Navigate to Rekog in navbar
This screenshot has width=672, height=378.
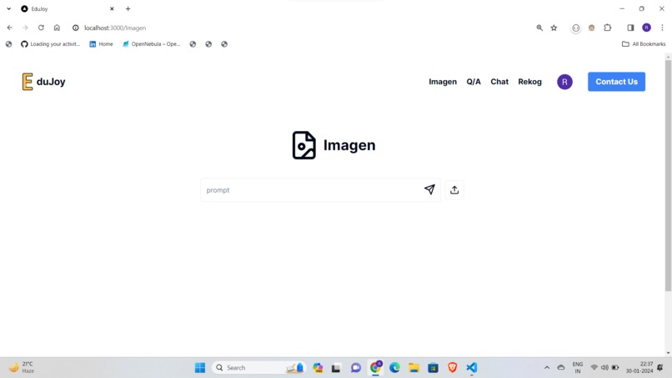pos(529,82)
